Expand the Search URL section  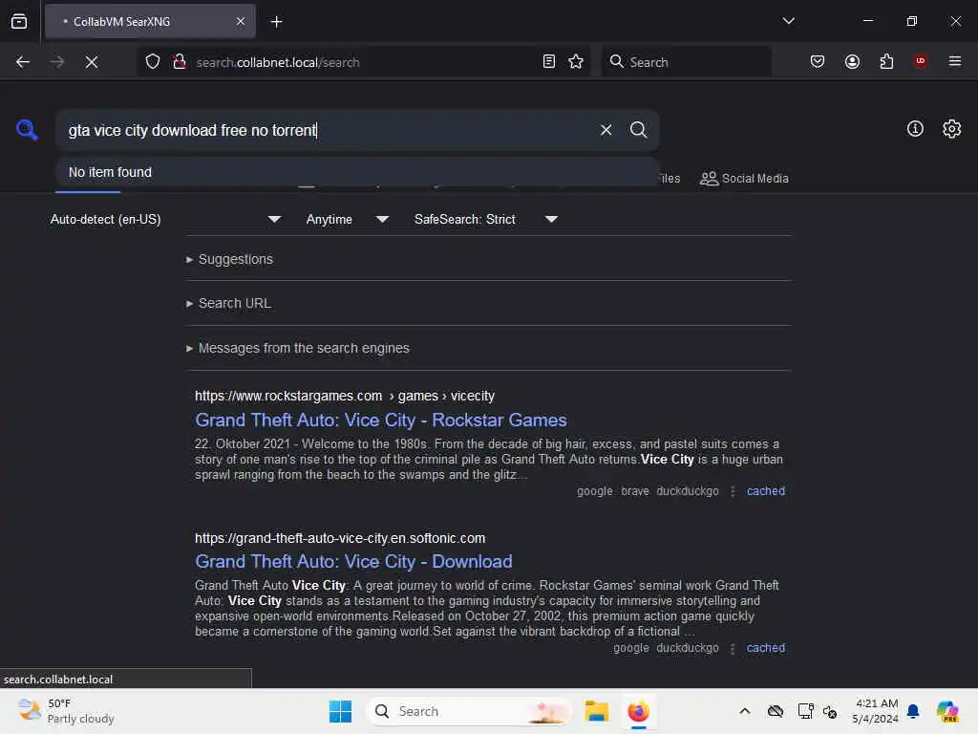(x=229, y=303)
